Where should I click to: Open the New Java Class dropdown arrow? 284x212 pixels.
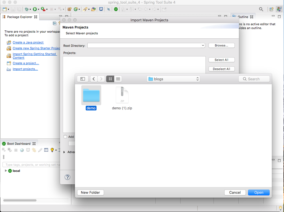79,9
